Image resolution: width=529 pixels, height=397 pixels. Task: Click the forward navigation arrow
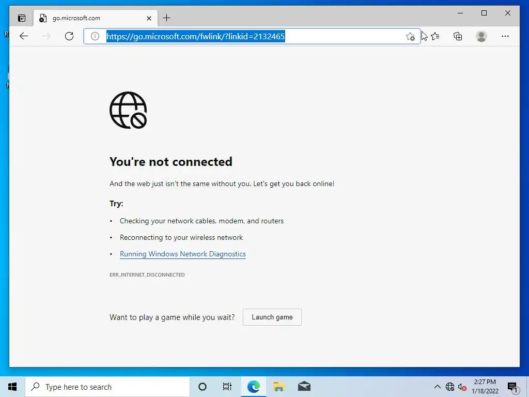46,36
